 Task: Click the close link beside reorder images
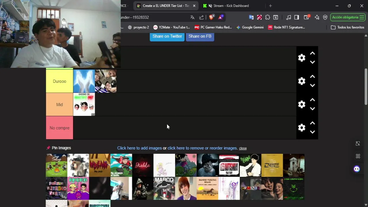(x=243, y=148)
